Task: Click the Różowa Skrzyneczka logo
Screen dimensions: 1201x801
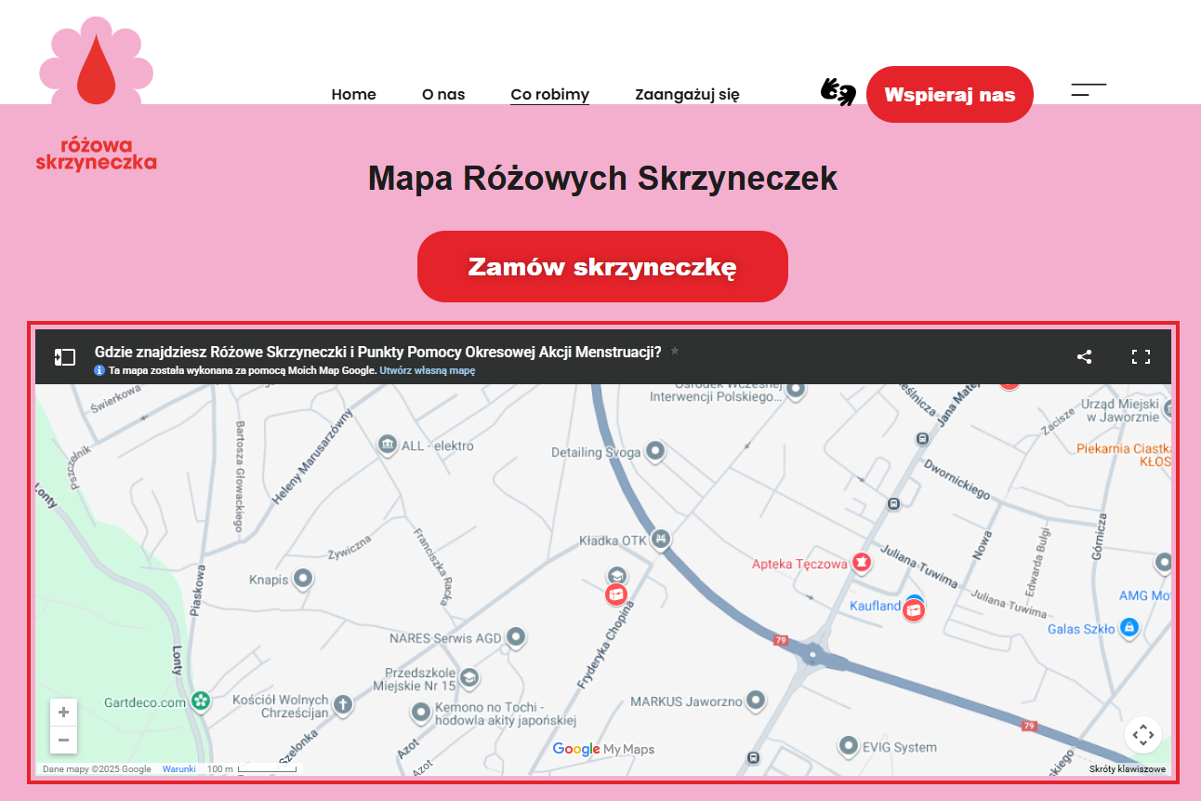Action: [96, 95]
